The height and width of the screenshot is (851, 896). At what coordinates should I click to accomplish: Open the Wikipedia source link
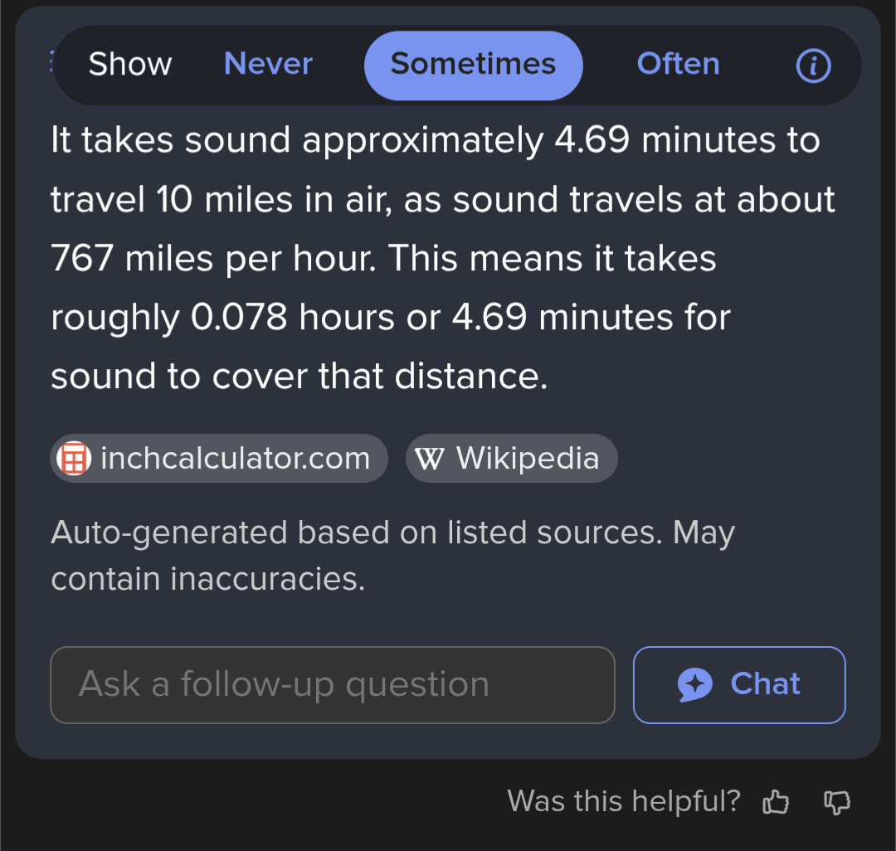511,458
